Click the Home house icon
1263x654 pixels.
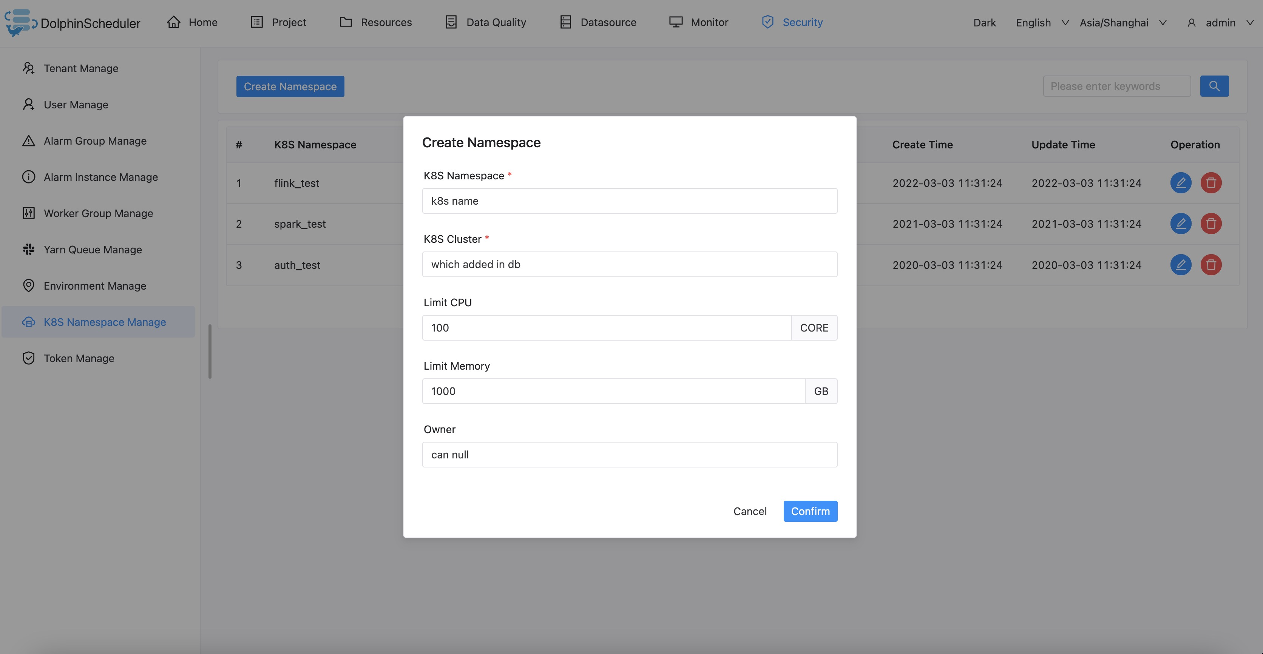pyautogui.click(x=174, y=22)
